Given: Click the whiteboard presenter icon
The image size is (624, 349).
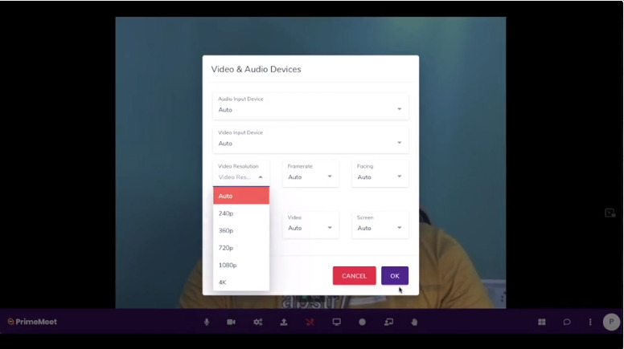Looking at the screenshot, I should pos(389,322).
